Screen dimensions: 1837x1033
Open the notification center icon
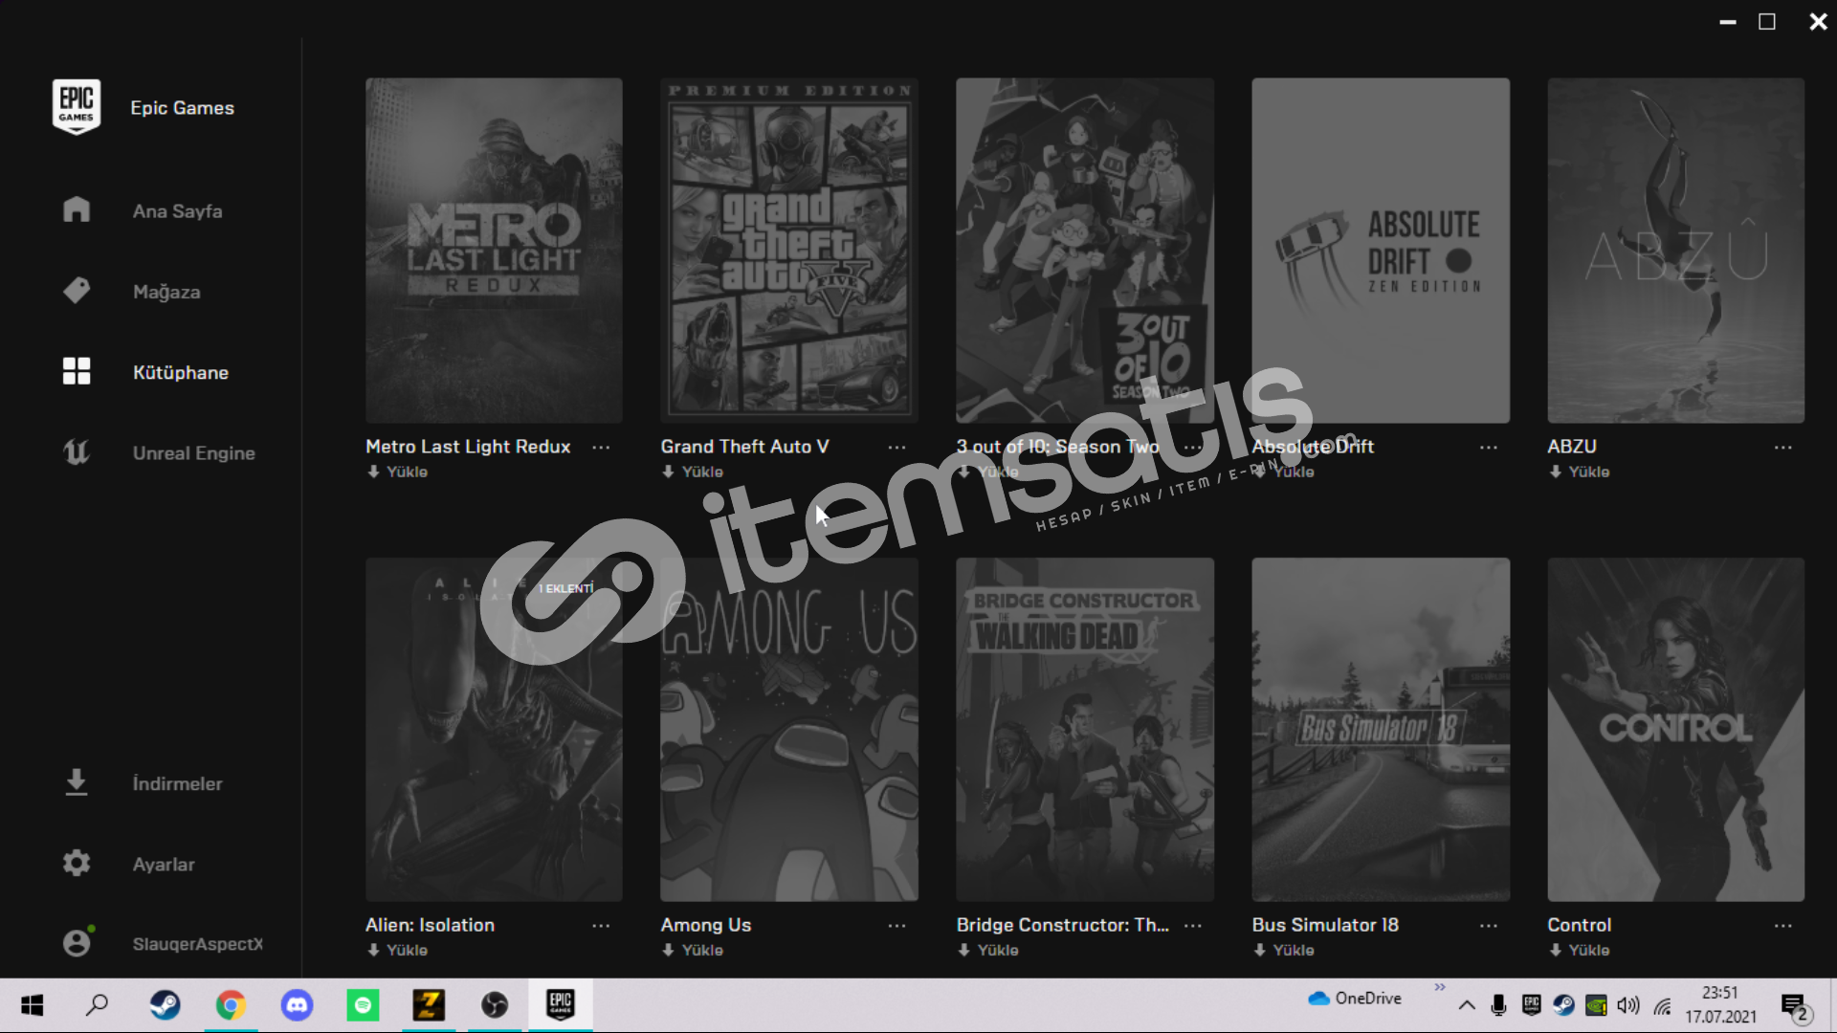1795,1006
